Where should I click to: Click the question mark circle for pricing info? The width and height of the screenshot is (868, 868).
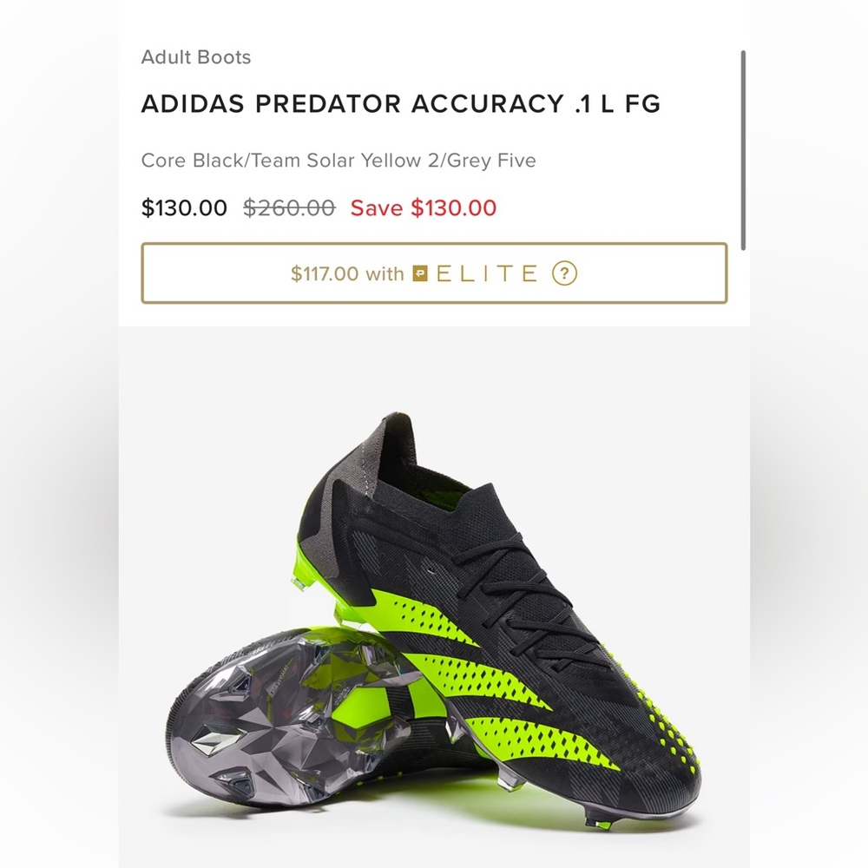tap(563, 273)
